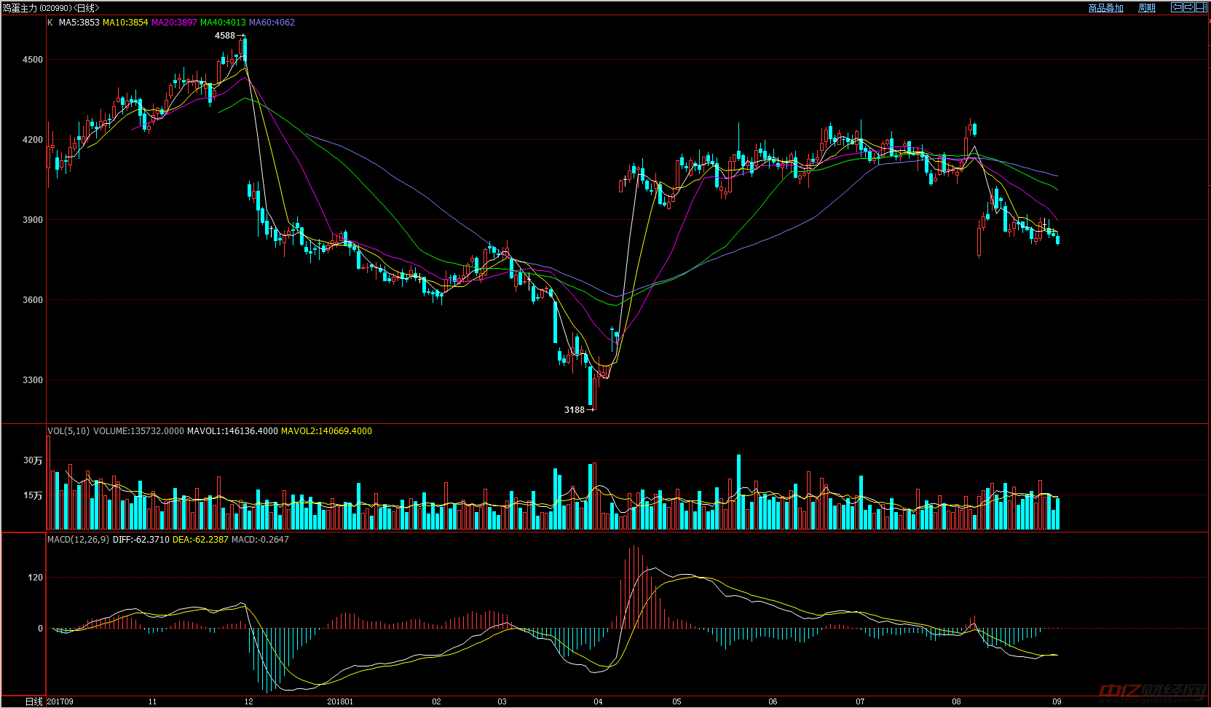
Task: Click the 09 month label on the date axis
Action: point(1057,701)
